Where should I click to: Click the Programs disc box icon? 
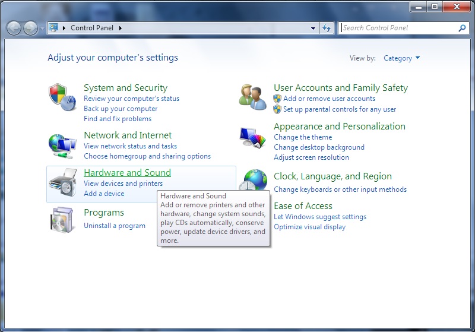[x=62, y=220]
